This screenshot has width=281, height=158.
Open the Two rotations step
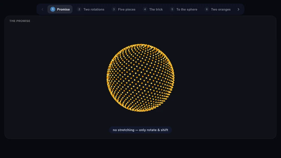point(91,9)
